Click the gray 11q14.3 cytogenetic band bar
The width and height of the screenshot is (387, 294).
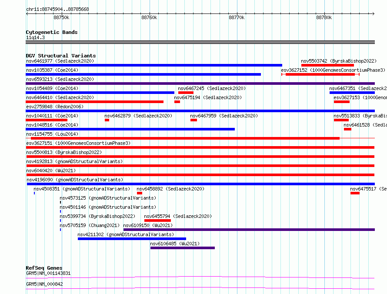[x=200, y=42]
